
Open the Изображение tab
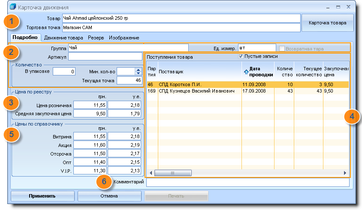coord(124,38)
